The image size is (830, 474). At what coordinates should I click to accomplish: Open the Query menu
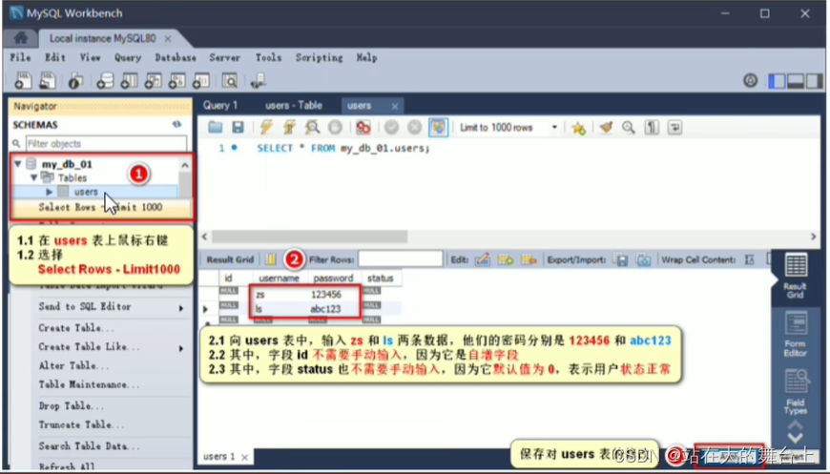click(x=128, y=57)
